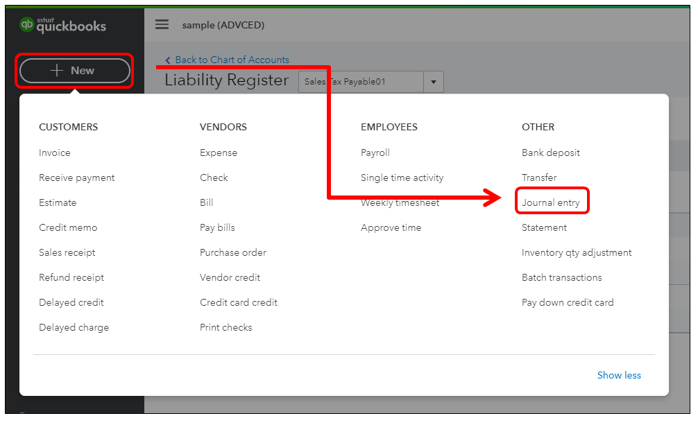Select Inventory qty adjustment
The width and height of the screenshot is (698, 425).
point(577,252)
